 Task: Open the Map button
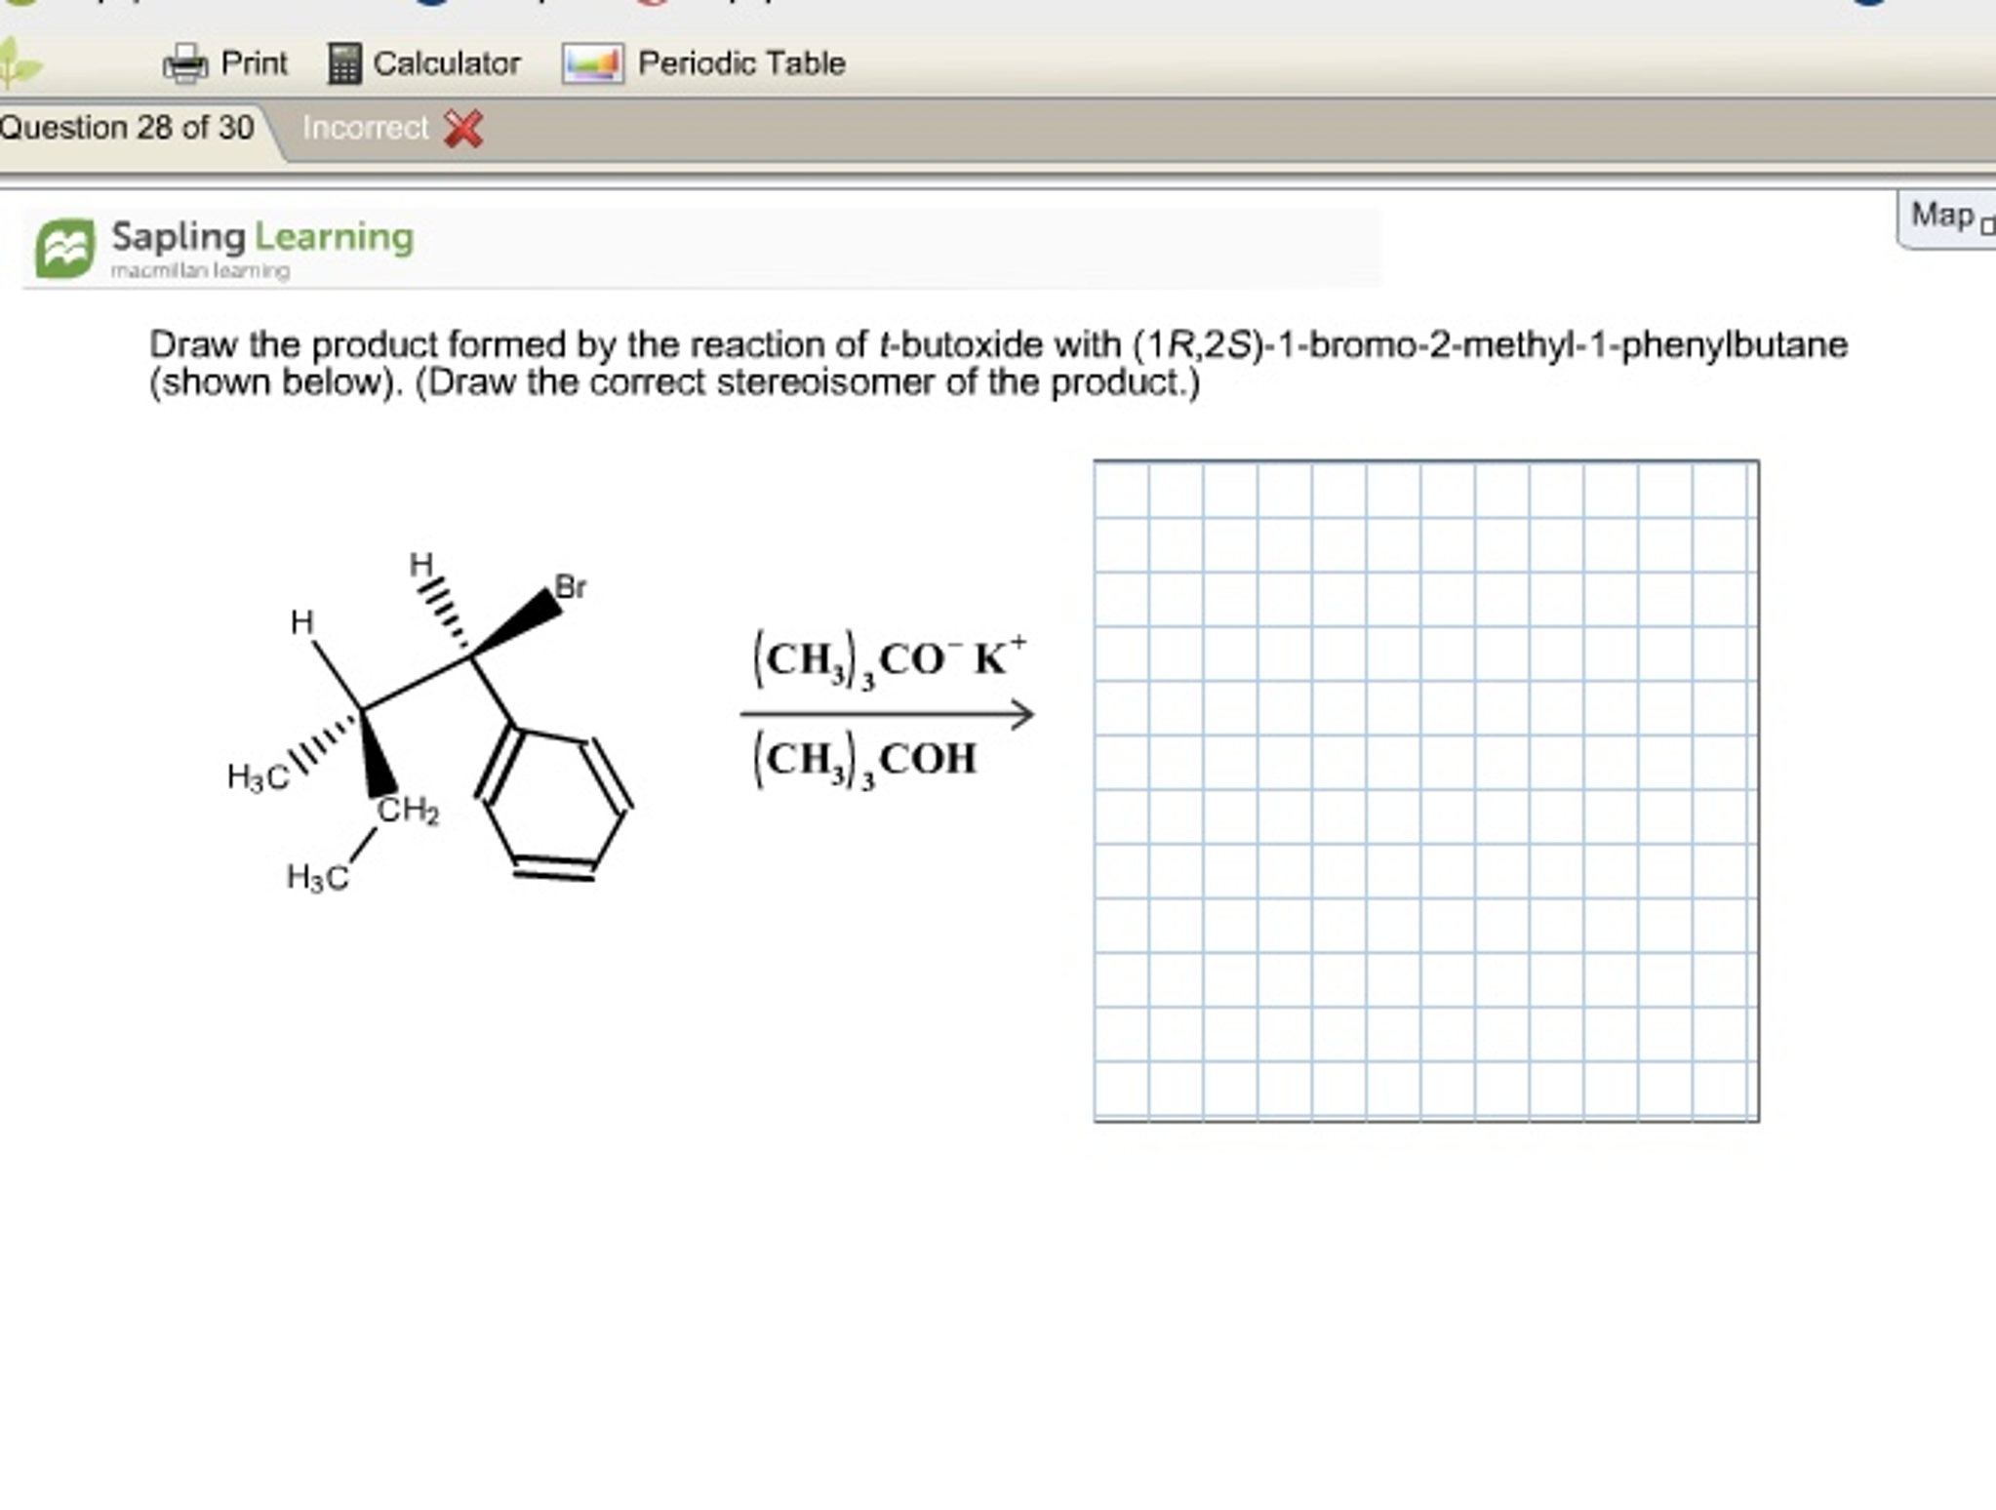click(x=1947, y=219)
